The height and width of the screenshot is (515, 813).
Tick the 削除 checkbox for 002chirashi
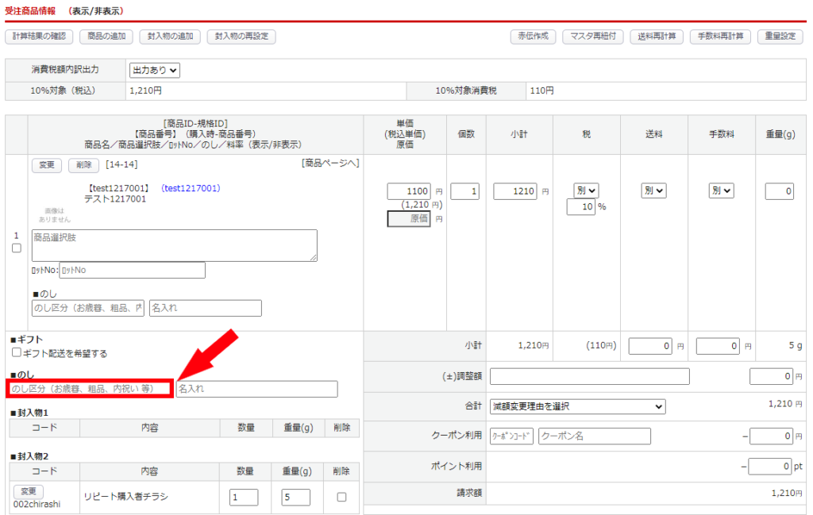341,497
